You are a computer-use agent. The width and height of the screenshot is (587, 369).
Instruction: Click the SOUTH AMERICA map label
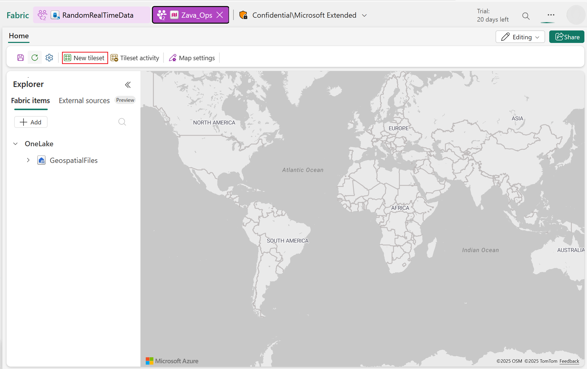[x=288, y=241]
